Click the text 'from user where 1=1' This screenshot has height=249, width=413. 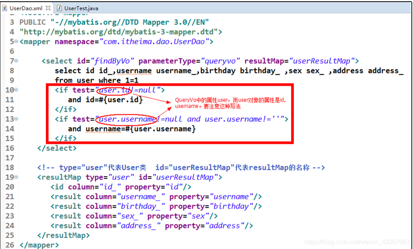[x=96, y=80]
